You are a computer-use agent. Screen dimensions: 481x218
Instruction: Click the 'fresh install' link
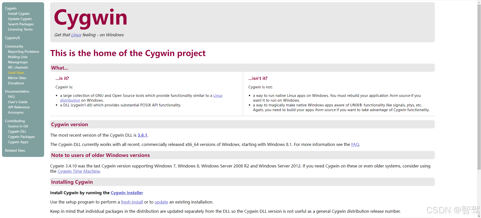tap(132, 202)
